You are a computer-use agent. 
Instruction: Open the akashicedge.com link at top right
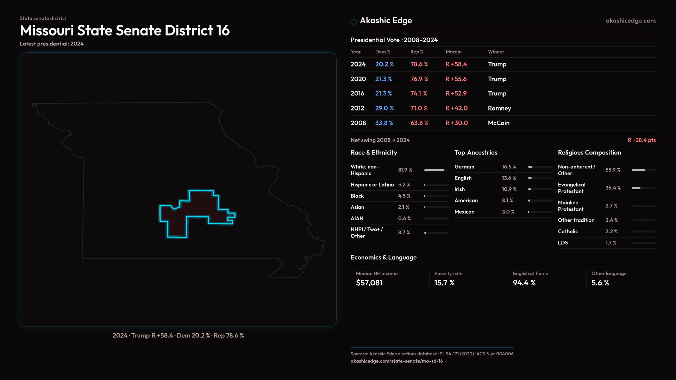(x=631, y=21)
